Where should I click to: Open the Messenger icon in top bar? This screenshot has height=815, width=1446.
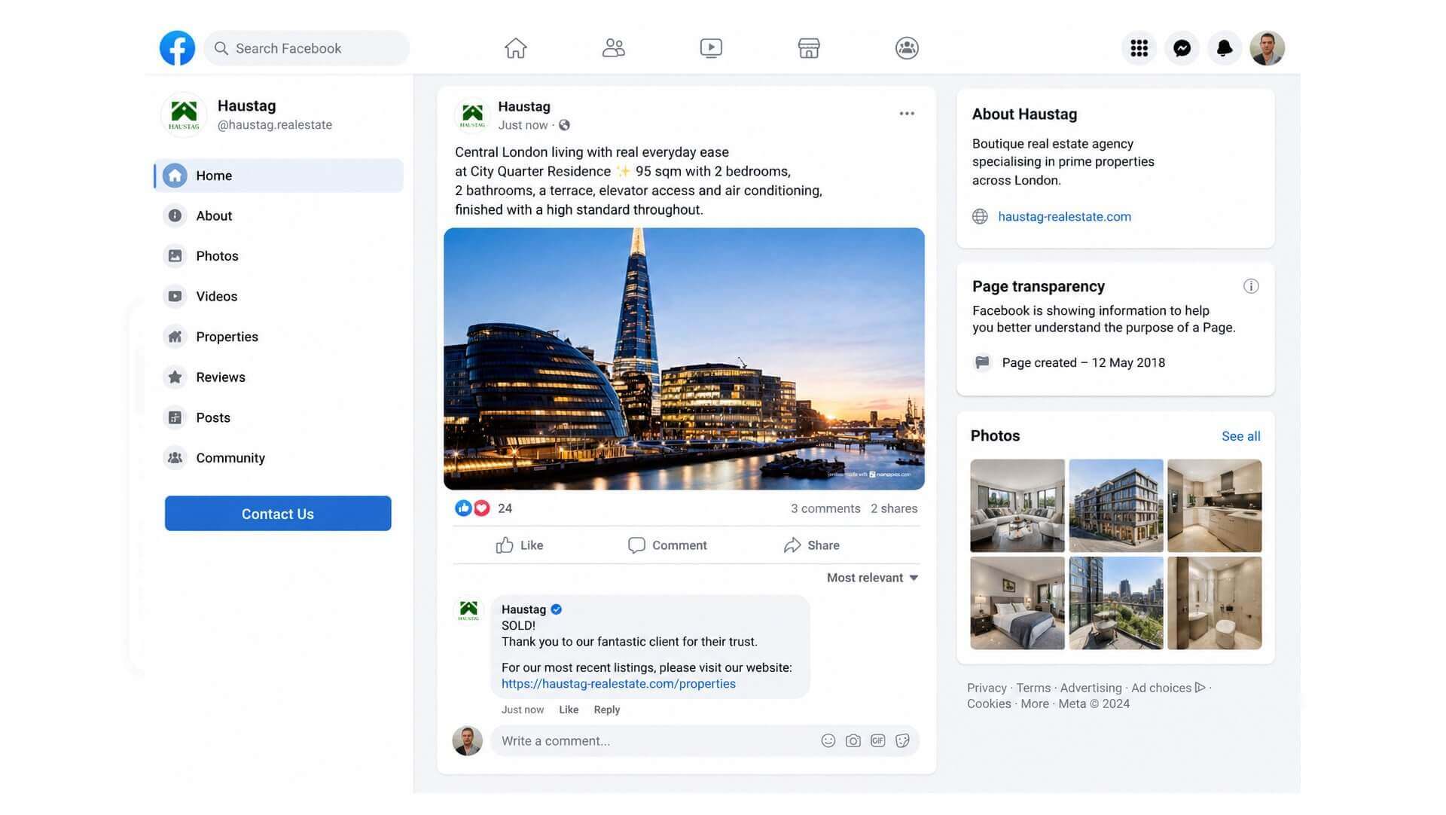[1182, 48]
